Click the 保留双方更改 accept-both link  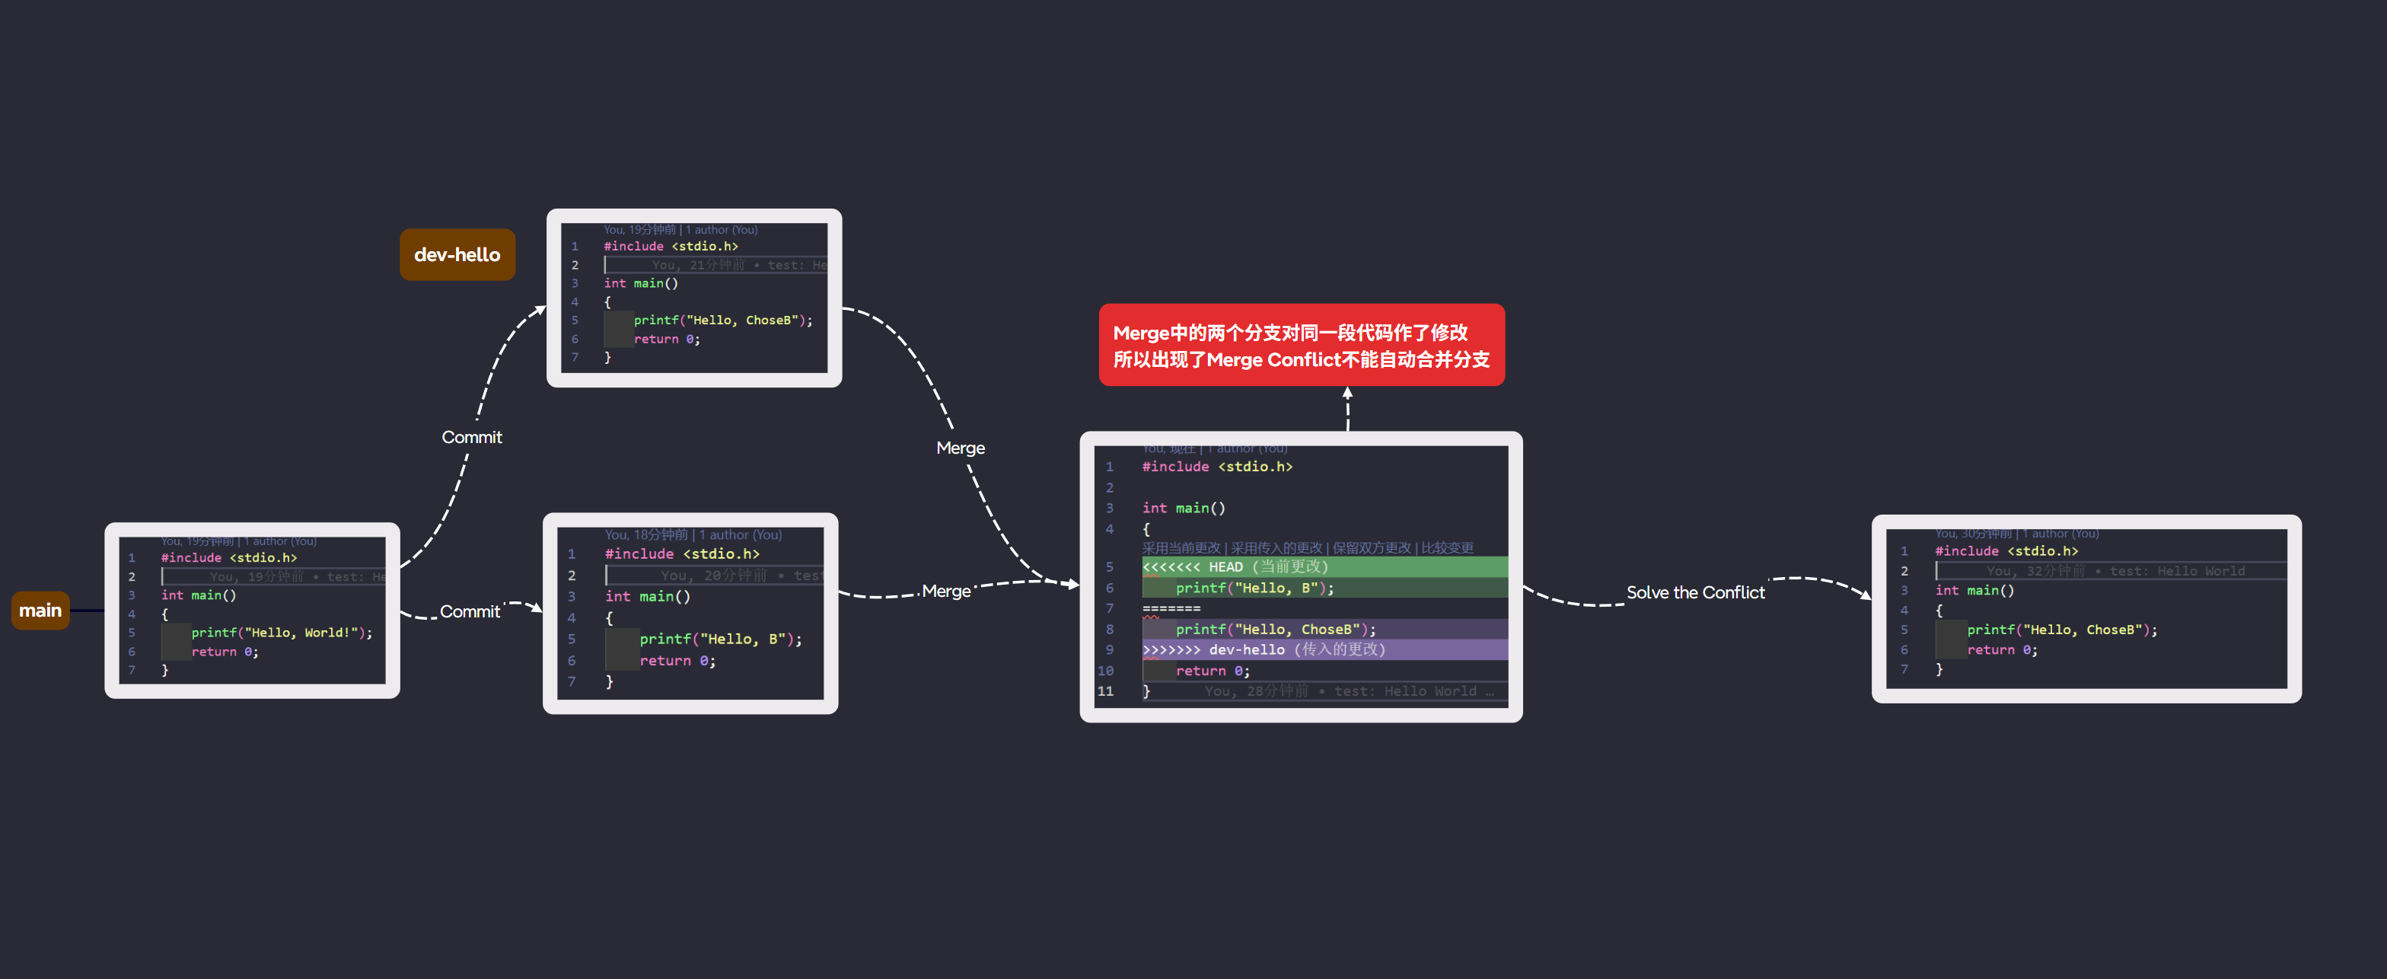pyautogui.click(x=1372, y=548)
